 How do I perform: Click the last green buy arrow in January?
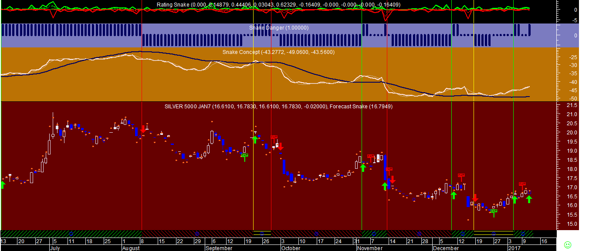click(x=529, y=199)
